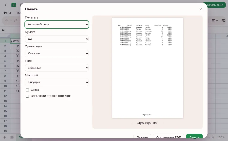Click the Отмена button
The image size is (228, 141).
142,137
